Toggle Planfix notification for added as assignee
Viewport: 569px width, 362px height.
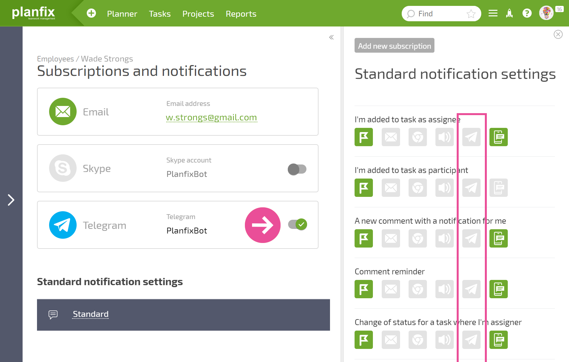point(364,137)
